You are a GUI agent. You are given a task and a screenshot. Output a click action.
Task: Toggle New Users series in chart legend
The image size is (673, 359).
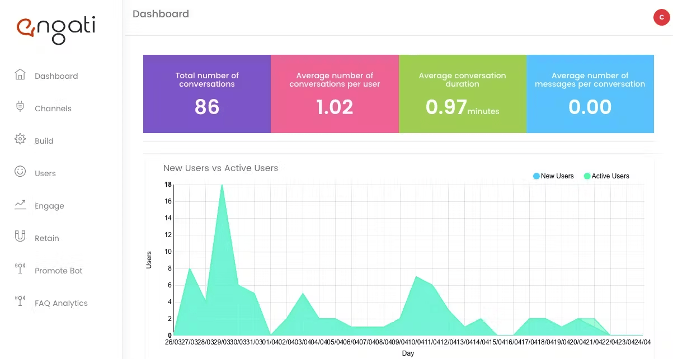point(553,176)
